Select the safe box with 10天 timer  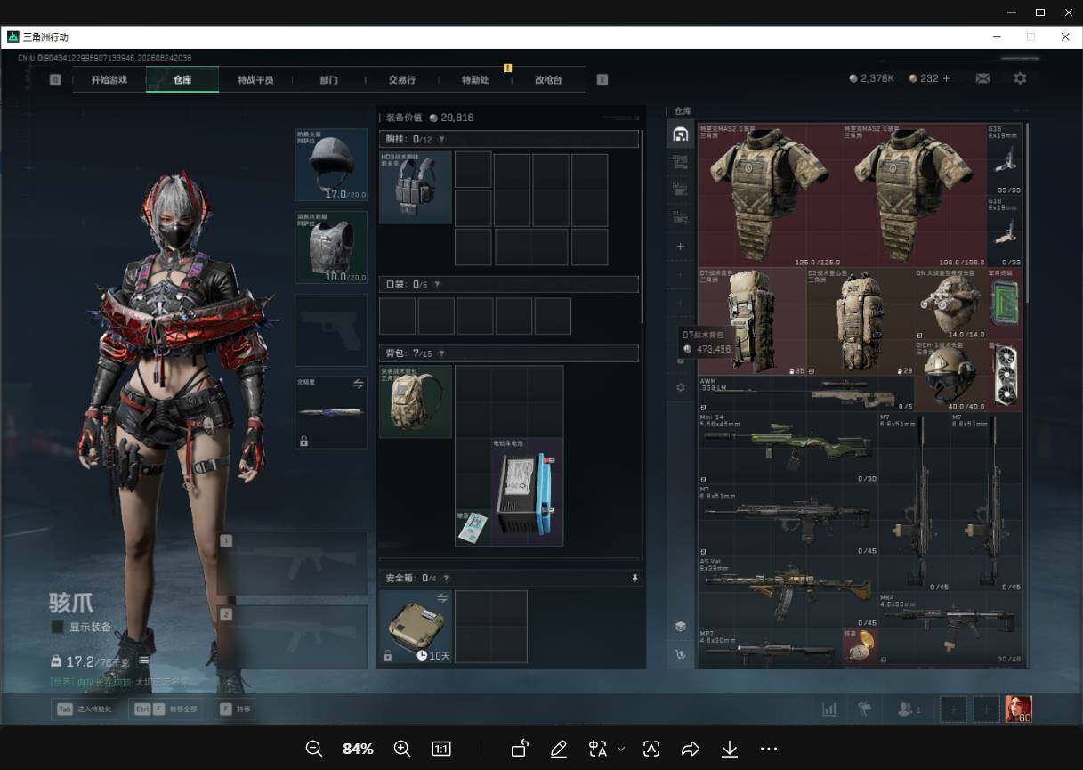pos(416,627)
